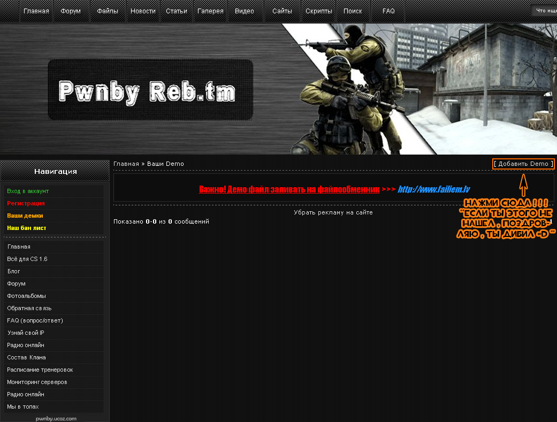Open the Новости top menu item
Viewport: 557px width, 422px height.
[143, 11]
